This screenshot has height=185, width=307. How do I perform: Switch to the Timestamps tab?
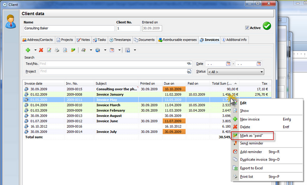tap(120, 40)
